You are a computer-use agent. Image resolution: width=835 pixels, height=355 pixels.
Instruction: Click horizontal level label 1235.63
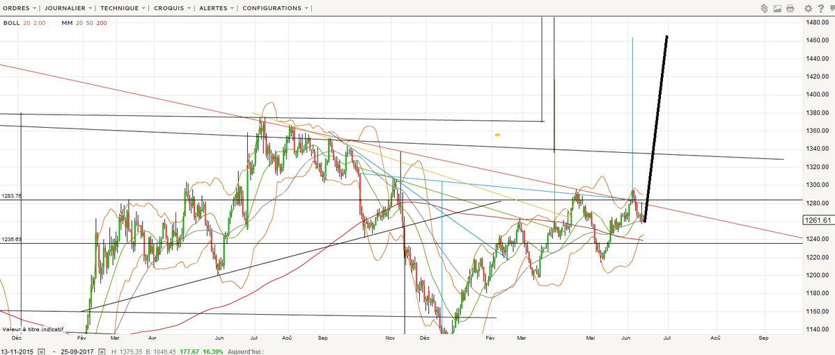coord(12,239)
